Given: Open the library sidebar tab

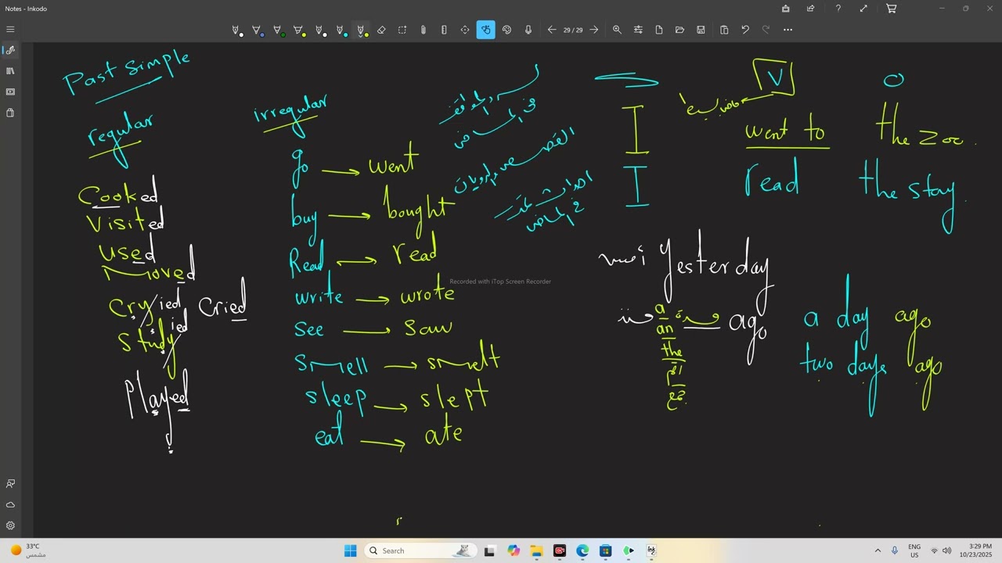Looking at the screenshot, I should pos(10,71).
